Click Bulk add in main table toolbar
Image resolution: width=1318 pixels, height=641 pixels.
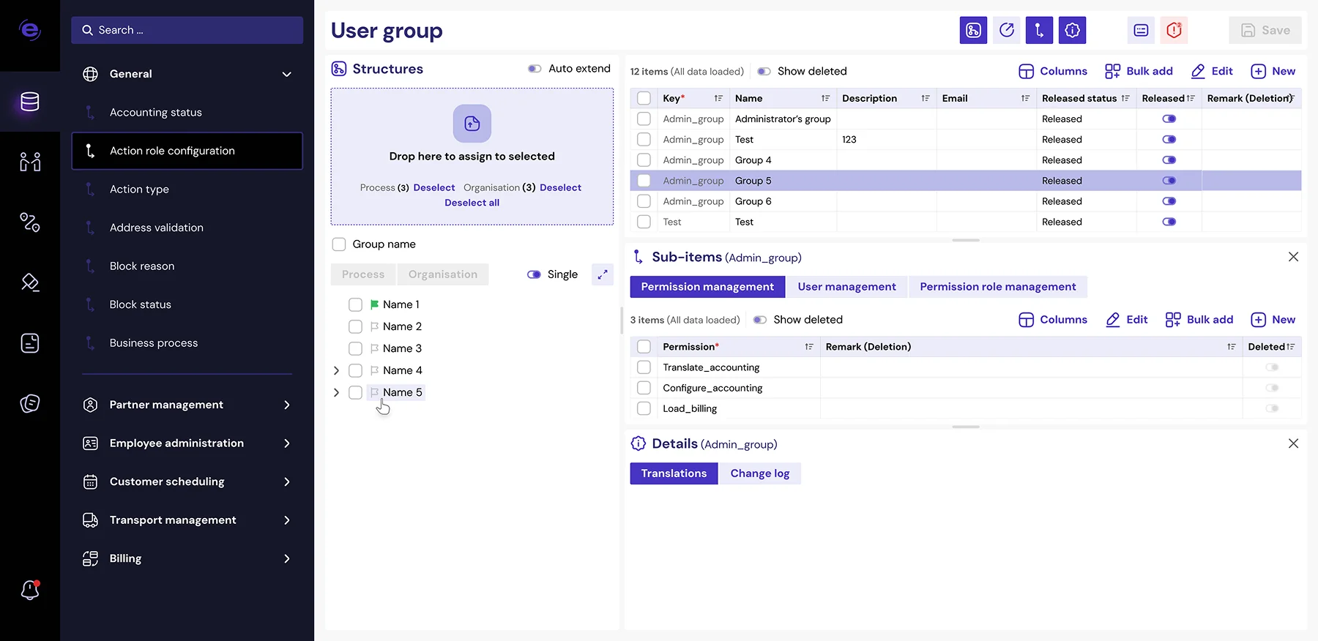tap(1139, 71)
